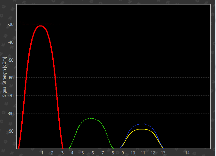Click the -40 dBm axis value
The image size is (216, 156).
[x=11, y=42]
